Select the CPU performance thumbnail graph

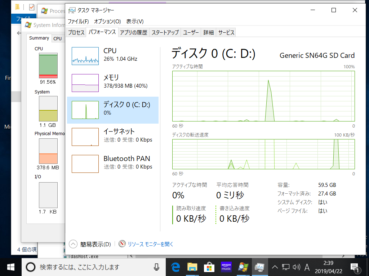pos(85,56)
